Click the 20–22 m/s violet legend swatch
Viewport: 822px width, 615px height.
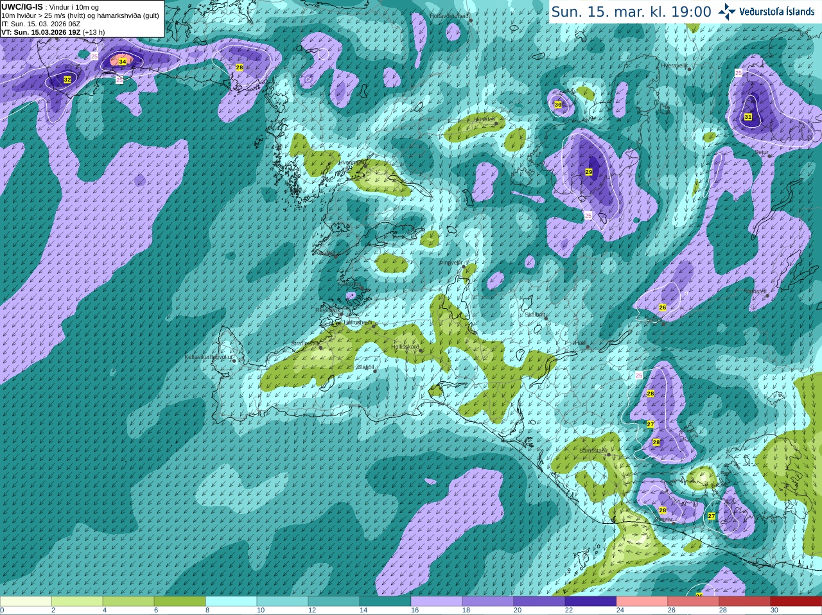539,602
